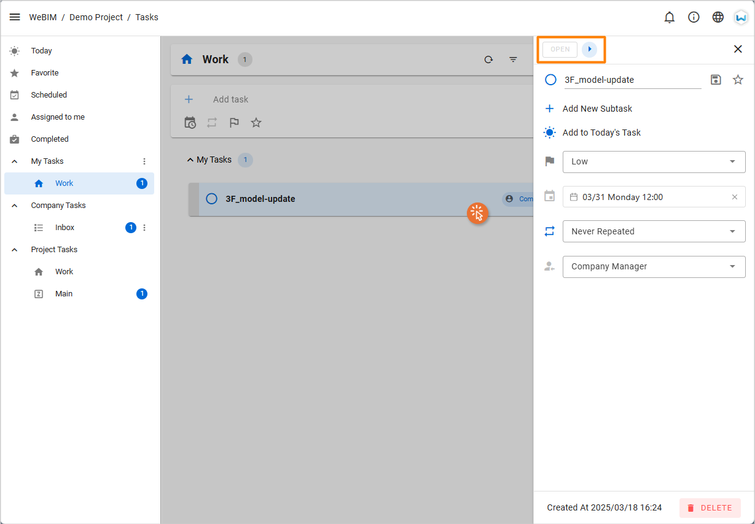Collapse the My Tasks sidebar section
The height and width of the screenshot is (524, 755).
coord(15,161)
